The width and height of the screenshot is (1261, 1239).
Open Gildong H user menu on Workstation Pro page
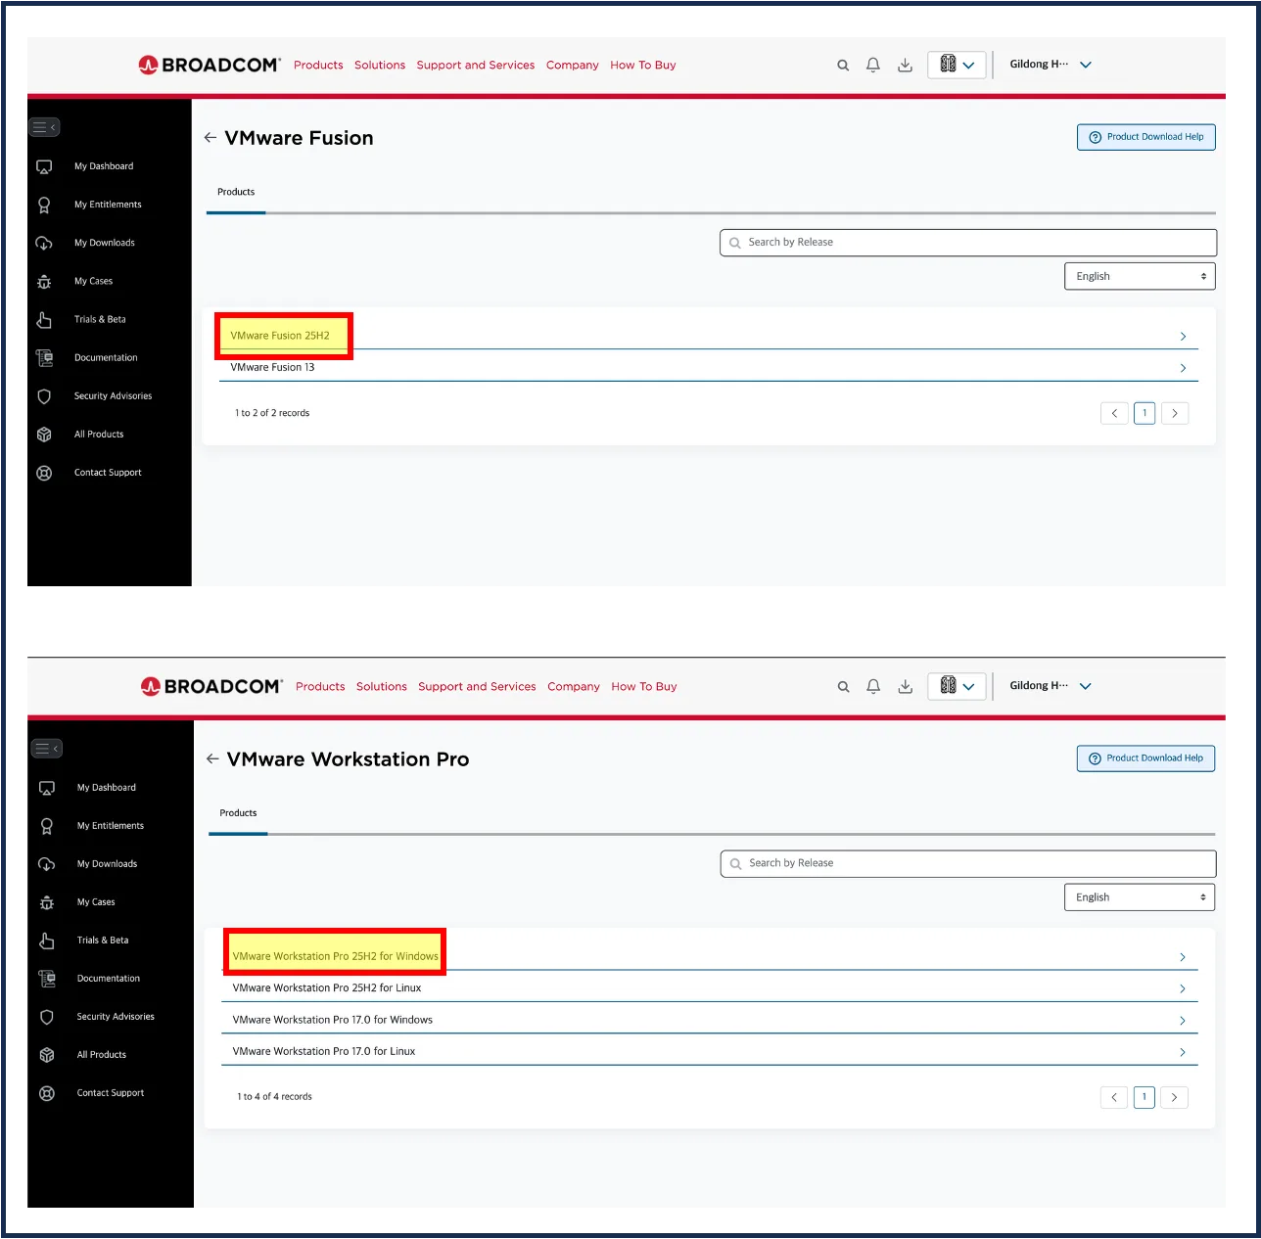pos(1051,686)
